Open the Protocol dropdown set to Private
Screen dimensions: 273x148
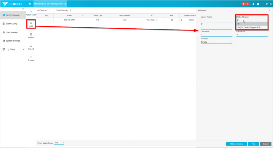216,42
